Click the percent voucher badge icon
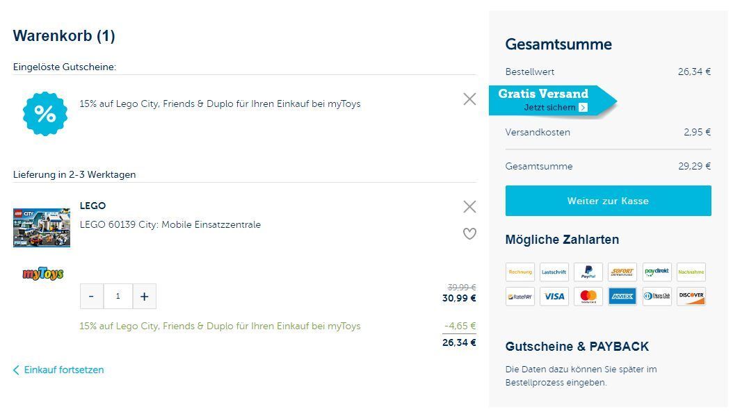 pyautogui.click(x=45, y=114)
